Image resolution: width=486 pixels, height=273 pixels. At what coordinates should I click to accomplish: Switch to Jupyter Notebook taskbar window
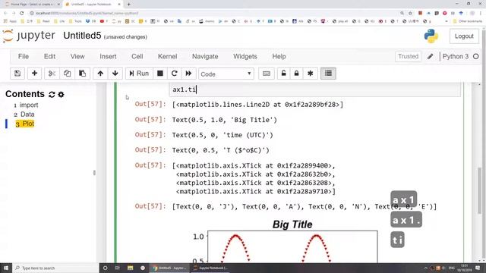[x=211, y=268]
